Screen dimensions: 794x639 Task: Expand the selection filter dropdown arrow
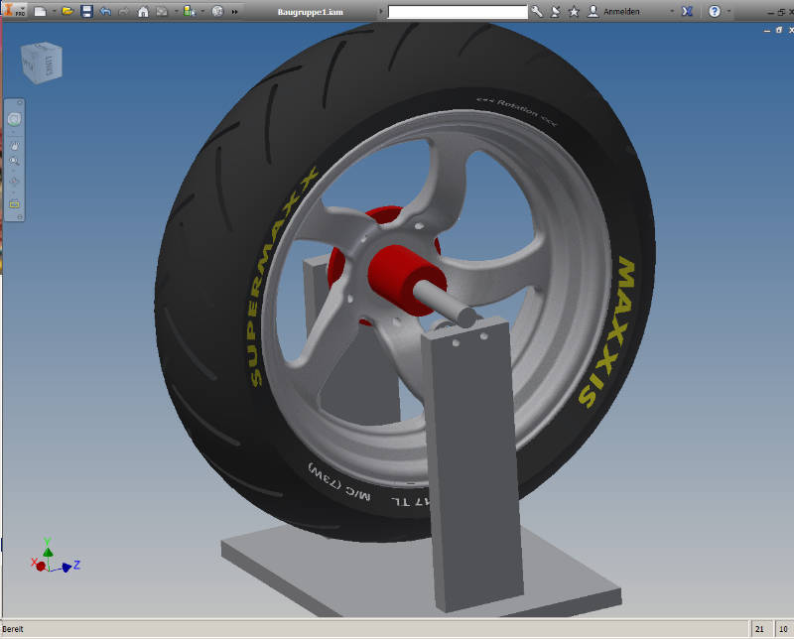pos(202,11)
